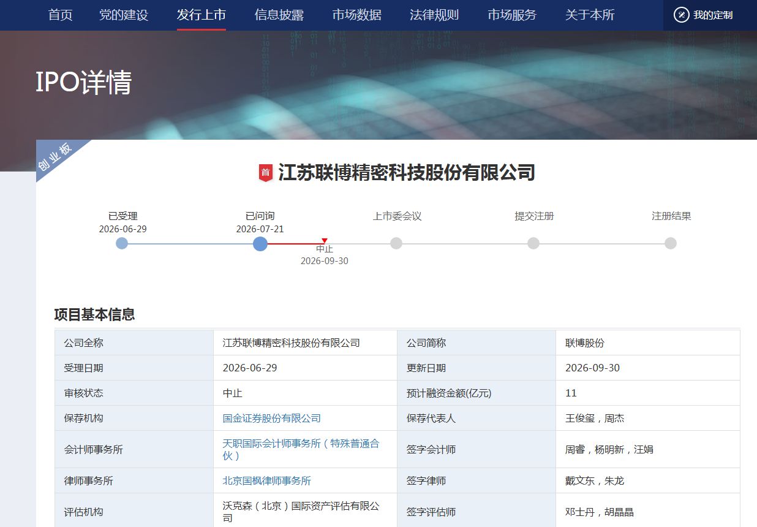Click the 签字律师 label cell
The height and width of the screenshot is (527, 757).
click(x=476, y=481)
